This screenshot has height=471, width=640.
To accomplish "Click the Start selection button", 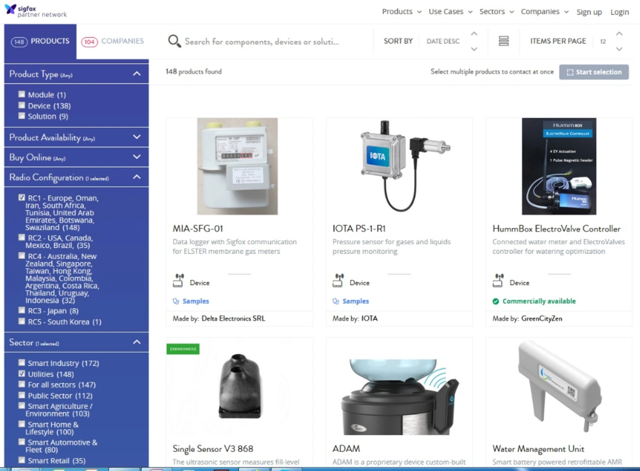I will pyautogui.click(x=594, y=72).
